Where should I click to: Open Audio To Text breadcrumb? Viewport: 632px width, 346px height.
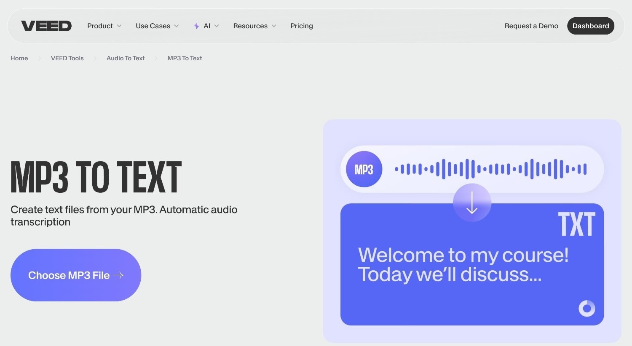click(126, 58)
